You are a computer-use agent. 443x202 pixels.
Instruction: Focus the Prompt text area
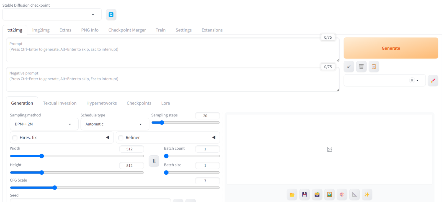(173, 50)
